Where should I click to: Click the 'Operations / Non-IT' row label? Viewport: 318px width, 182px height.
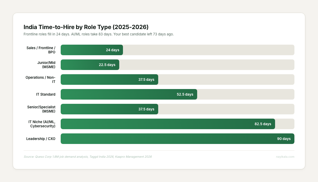(41, 80)
